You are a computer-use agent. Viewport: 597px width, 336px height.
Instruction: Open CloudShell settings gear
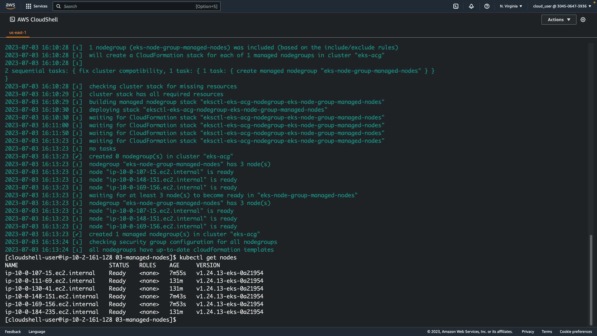point(583,20)
